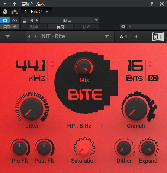Select the previous NI preset arrow
Screen dimensions: 167x173
[x=29, y=36]
